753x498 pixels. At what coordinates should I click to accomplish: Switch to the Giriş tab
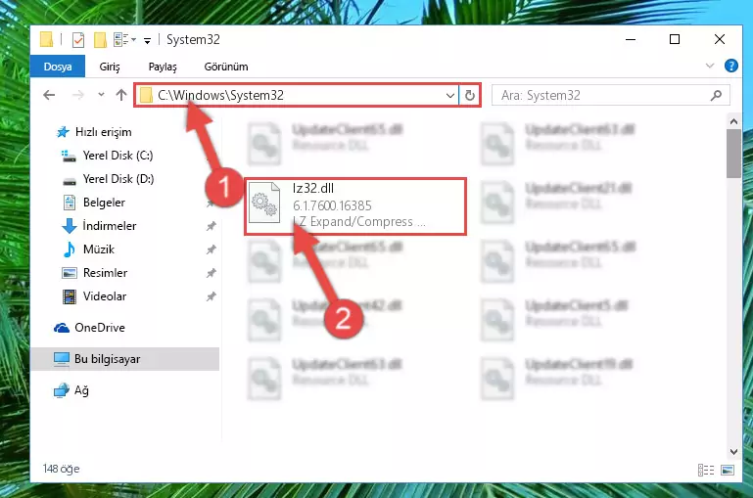click(110, 67)
